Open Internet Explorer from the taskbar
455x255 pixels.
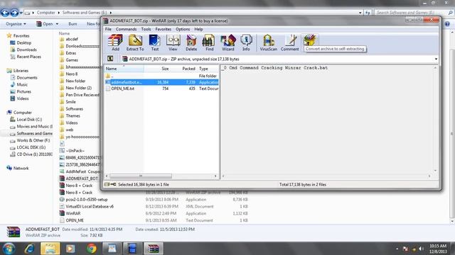point(29,249)
